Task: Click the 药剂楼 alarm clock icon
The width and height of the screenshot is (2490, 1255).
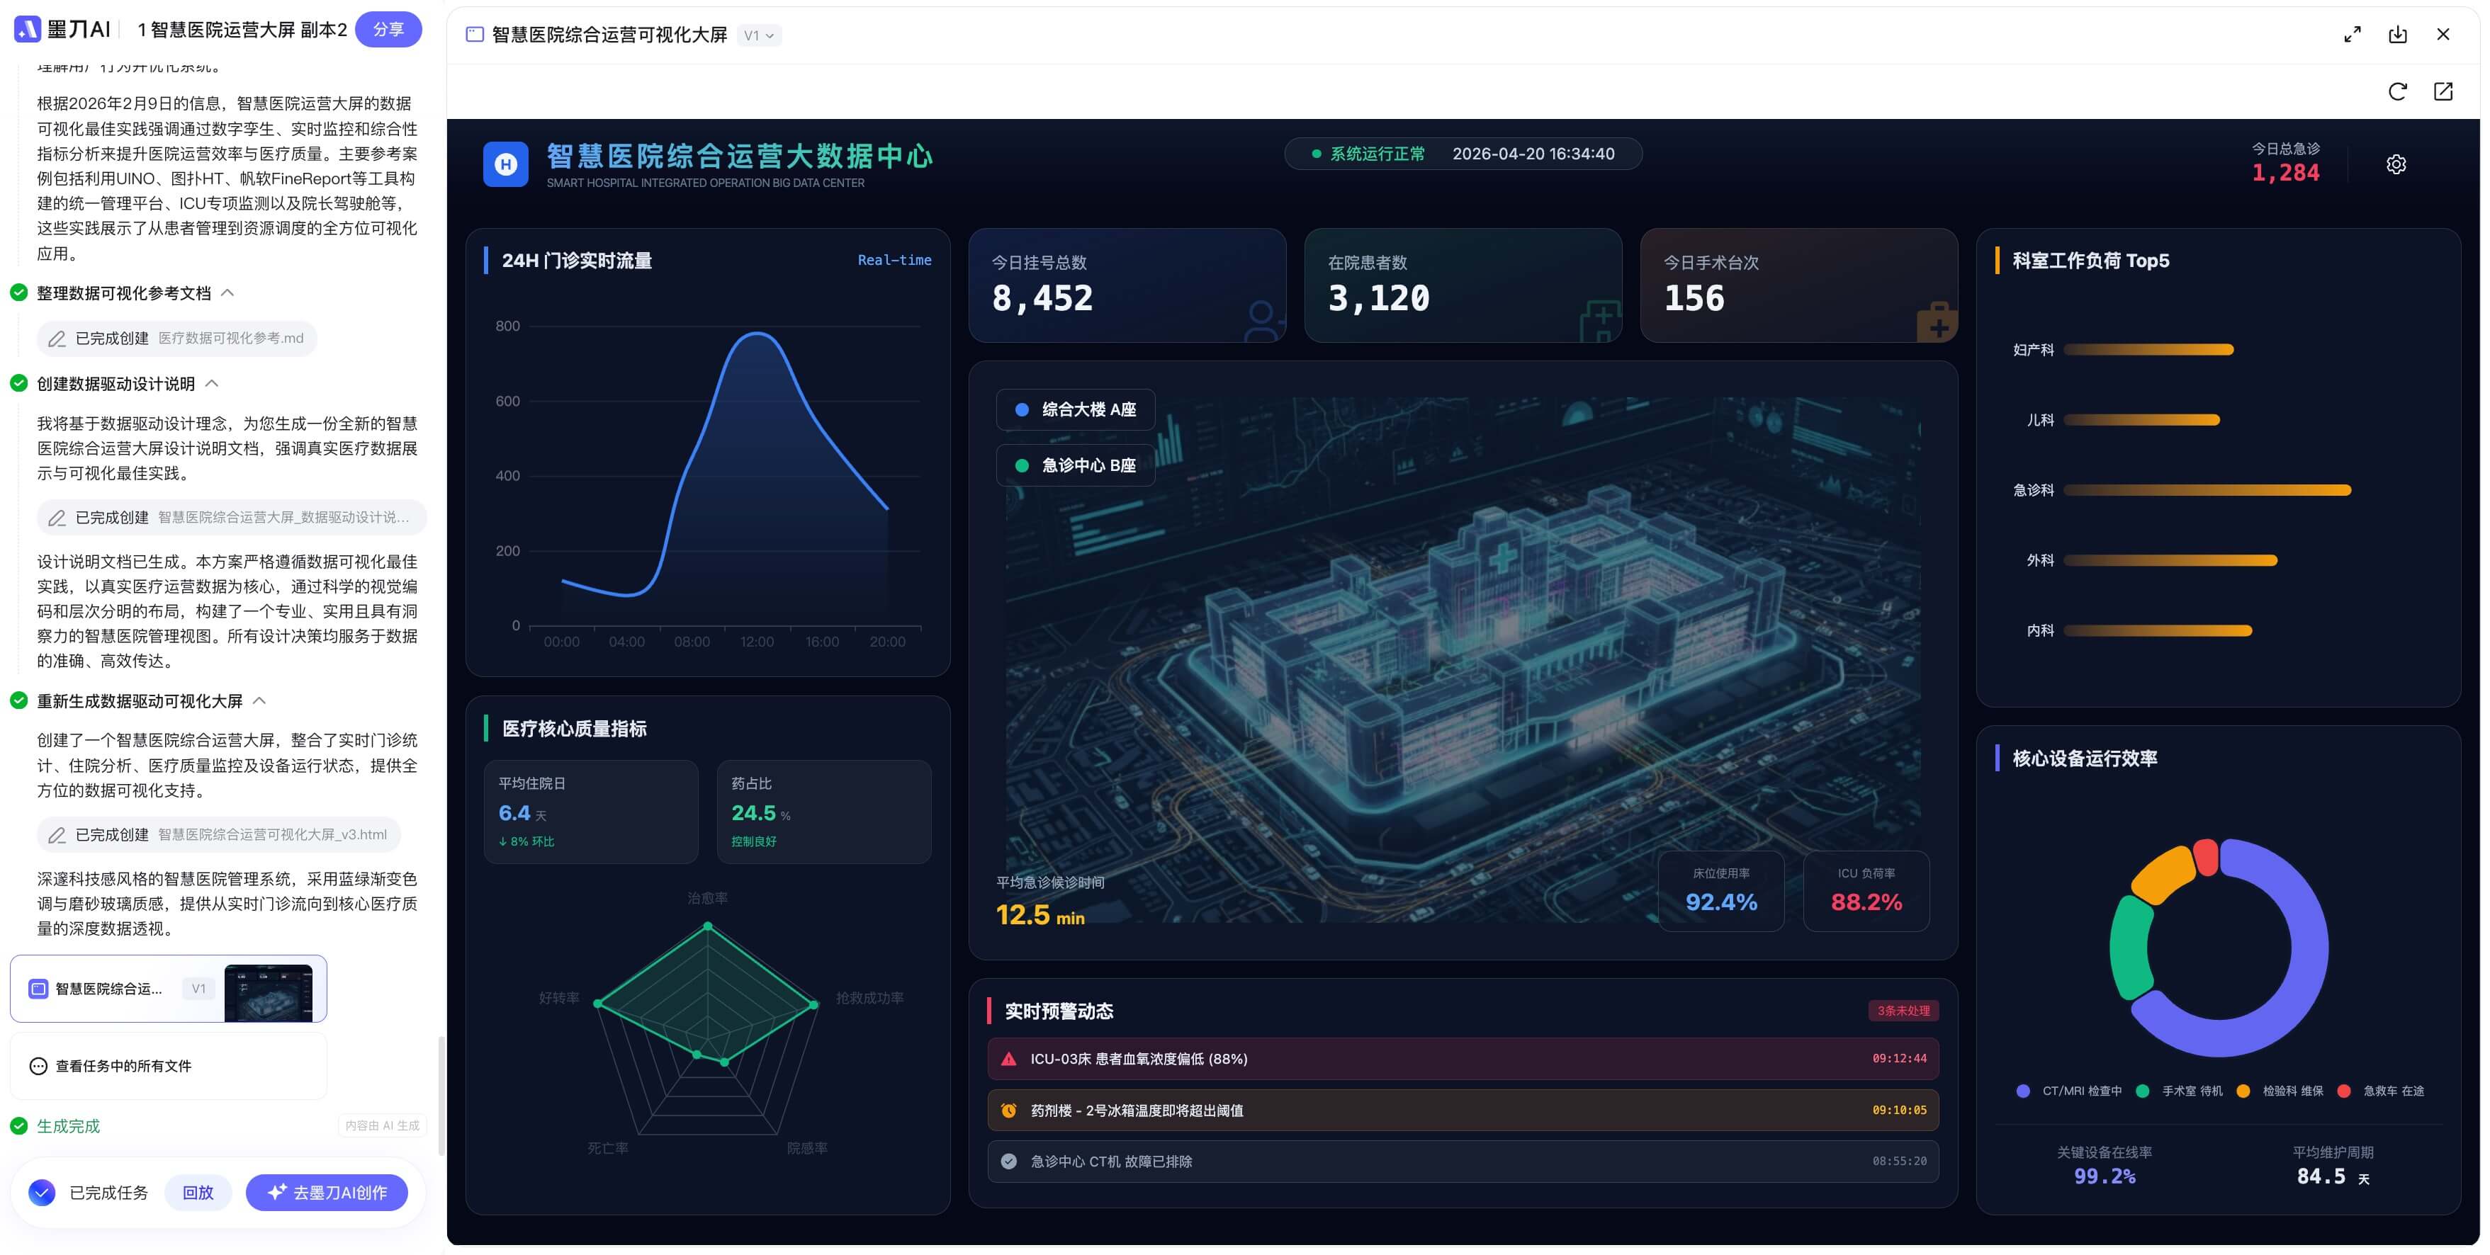Action: click(1008, 1110)
